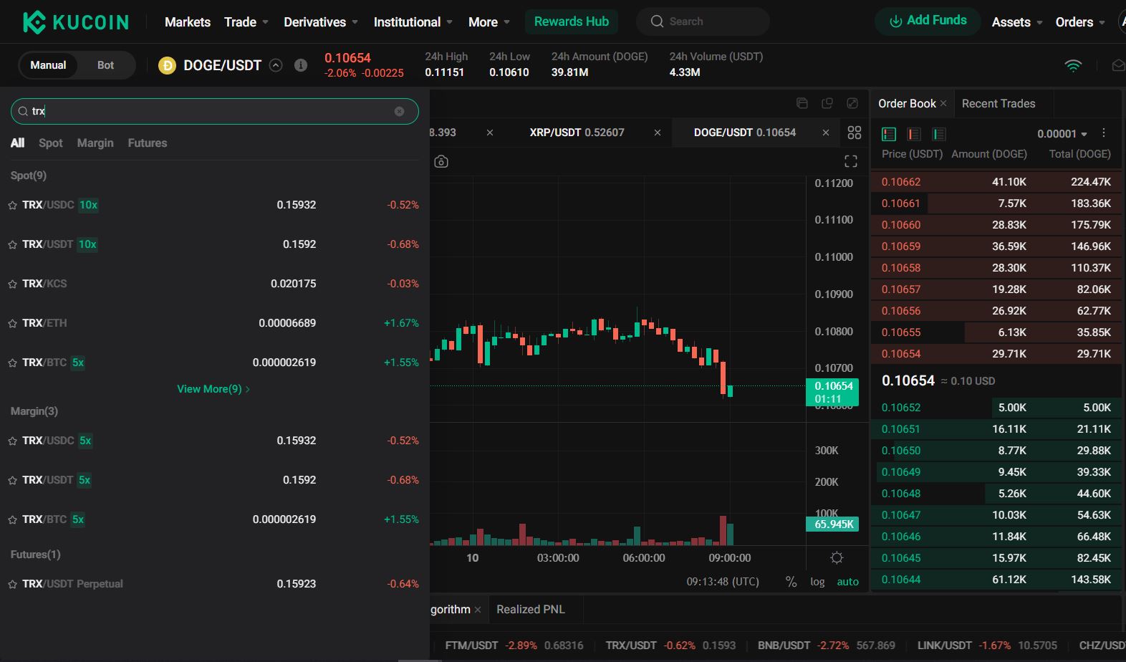Toggle auto scale on chart
Viewport: 1126px width, 662px height.
click(848, 582)
